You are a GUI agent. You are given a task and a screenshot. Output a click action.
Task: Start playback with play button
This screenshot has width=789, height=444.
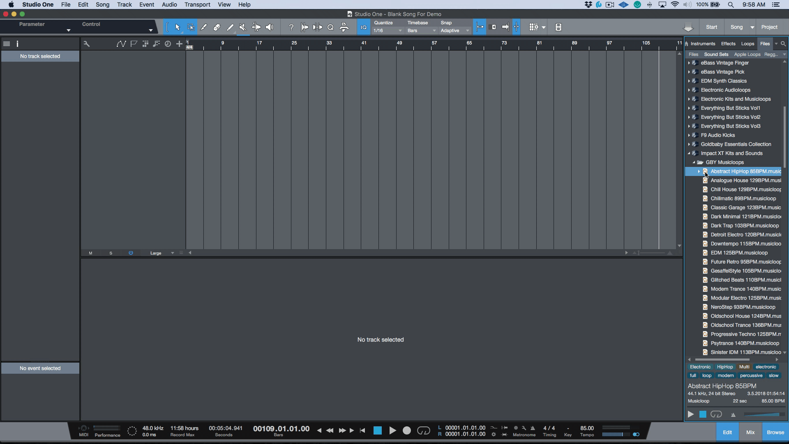(392, 430)
